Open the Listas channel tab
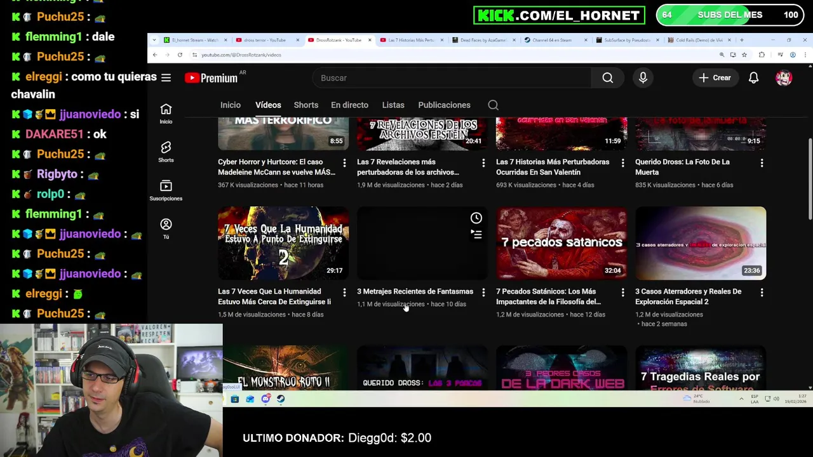The height and width of the screenshot is (457, 813). click(393, 105)
